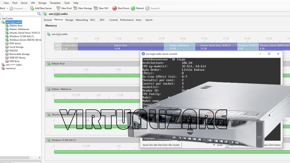This screenshot has width=290, height=163.
Task: Open the Back button dropdown arrow
Action: point(8,8)
